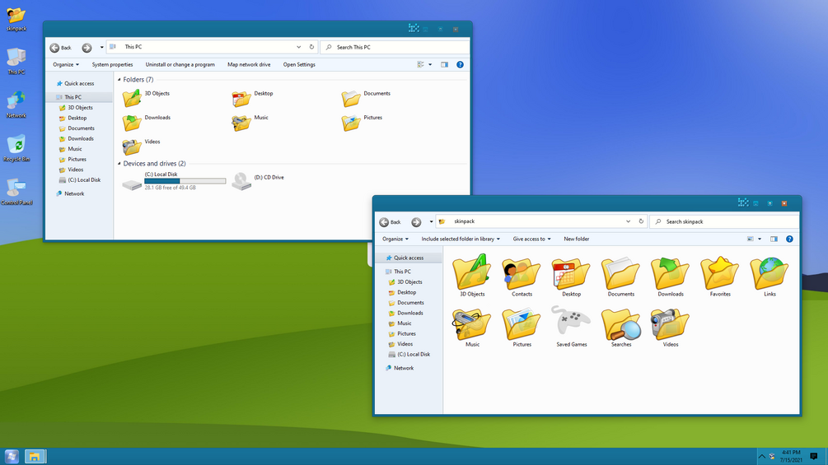Click Help icon in skinpack window
This screenshot has width=828, height=465.
point(789,239)
